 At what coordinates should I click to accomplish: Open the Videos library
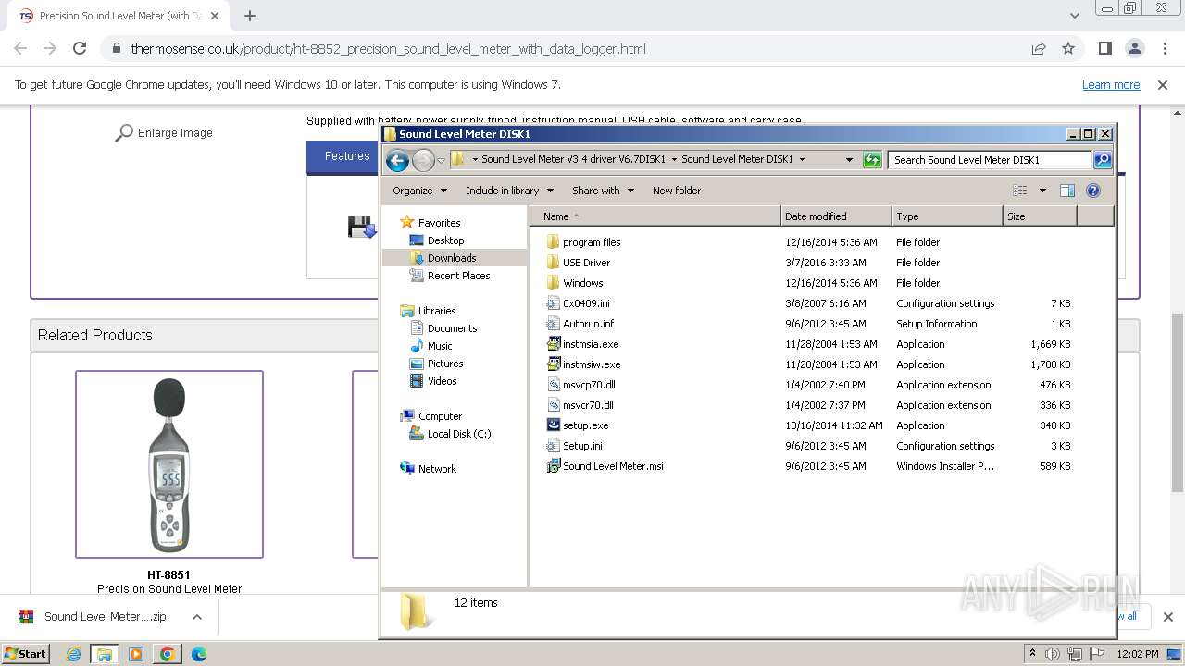click(442, 381)
